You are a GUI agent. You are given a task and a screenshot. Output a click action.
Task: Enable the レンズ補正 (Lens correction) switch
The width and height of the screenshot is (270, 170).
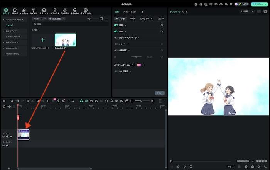tap(116, 71)
